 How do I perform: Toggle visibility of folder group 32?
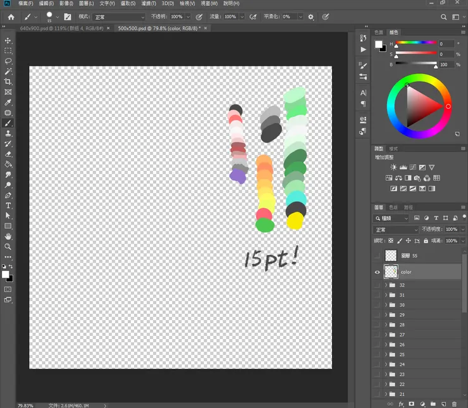[378, 285]
